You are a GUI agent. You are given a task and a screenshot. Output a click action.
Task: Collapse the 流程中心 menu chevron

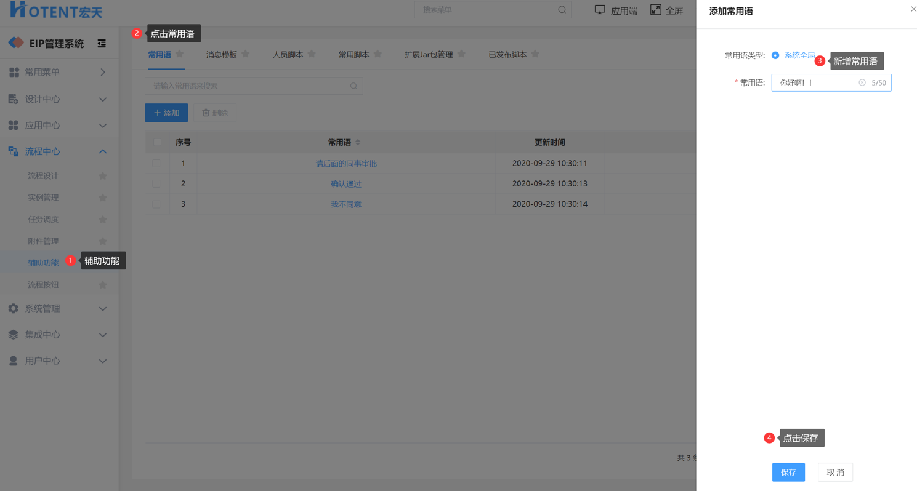[103, 151]
